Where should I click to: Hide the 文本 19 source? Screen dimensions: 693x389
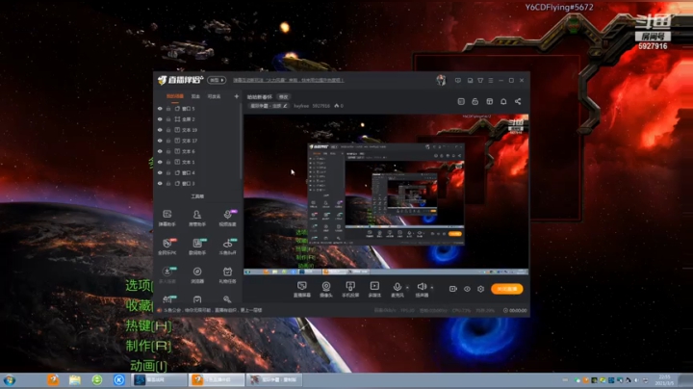[x=160, y=130]
